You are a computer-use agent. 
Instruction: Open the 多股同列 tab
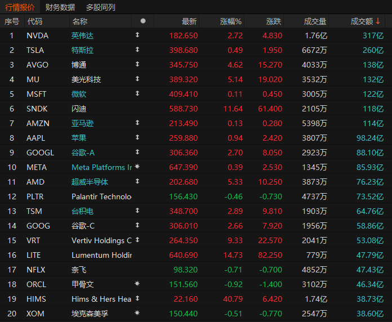[x=100, y=7]
